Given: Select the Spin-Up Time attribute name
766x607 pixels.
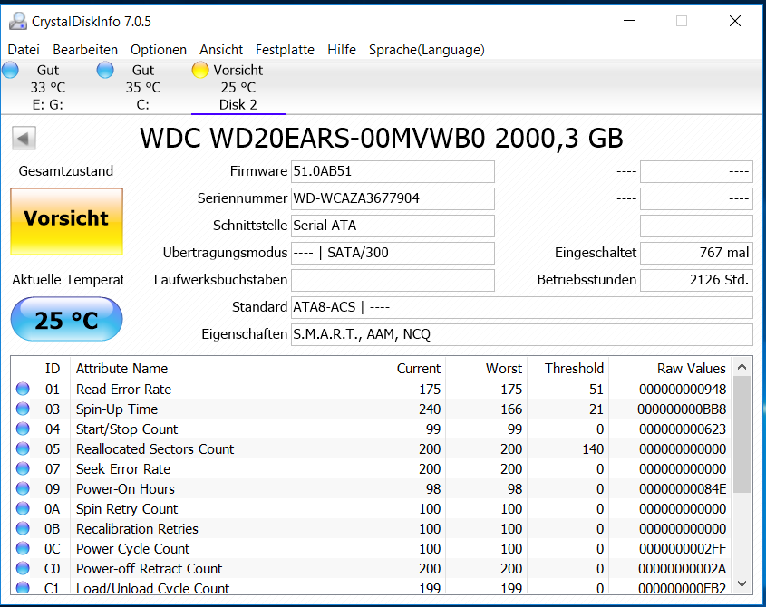Looking at the screenshot, I should (x=117, y=409).
